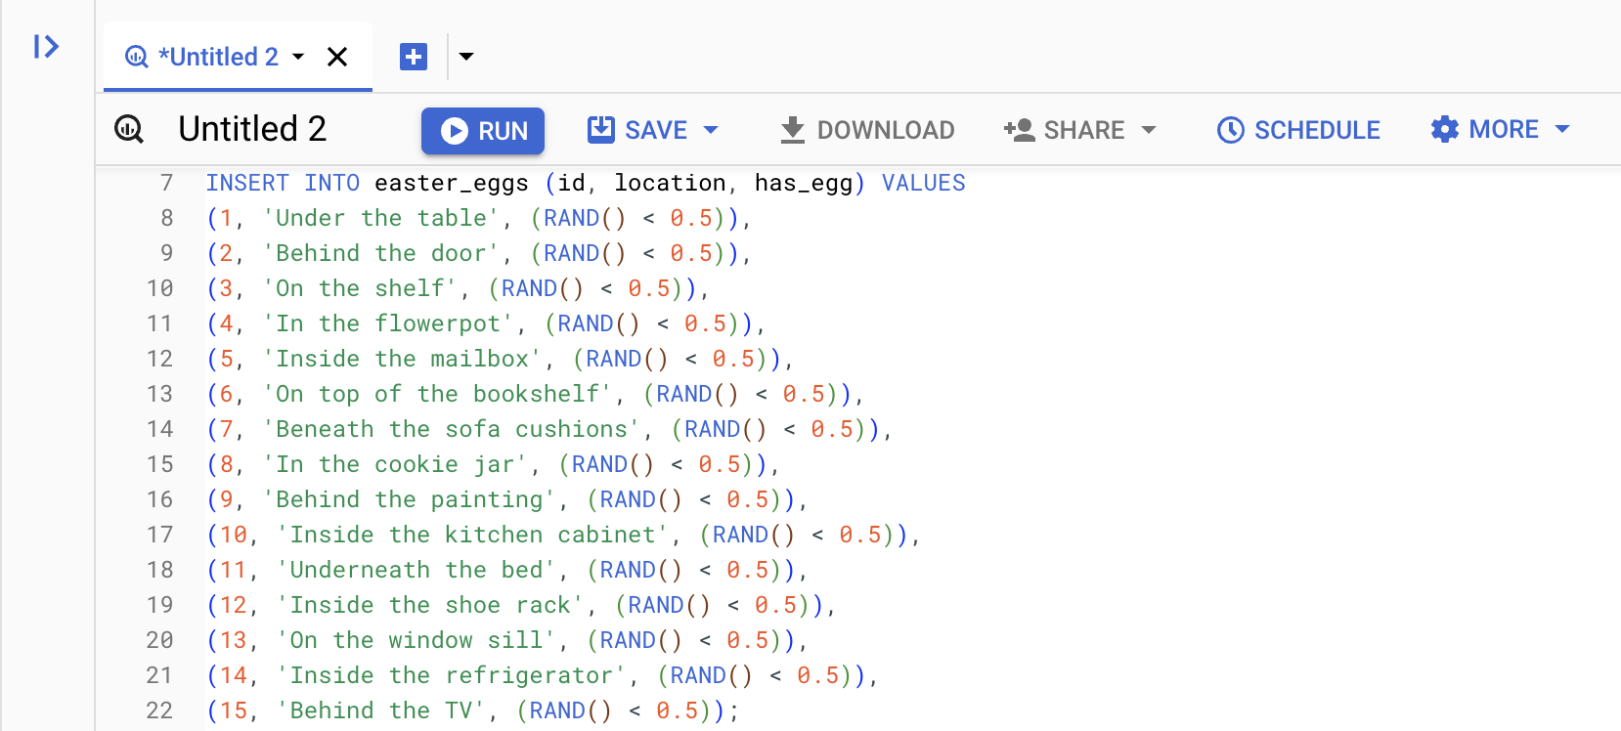Expand the Share dropdown arrow

coord(1149,130)
